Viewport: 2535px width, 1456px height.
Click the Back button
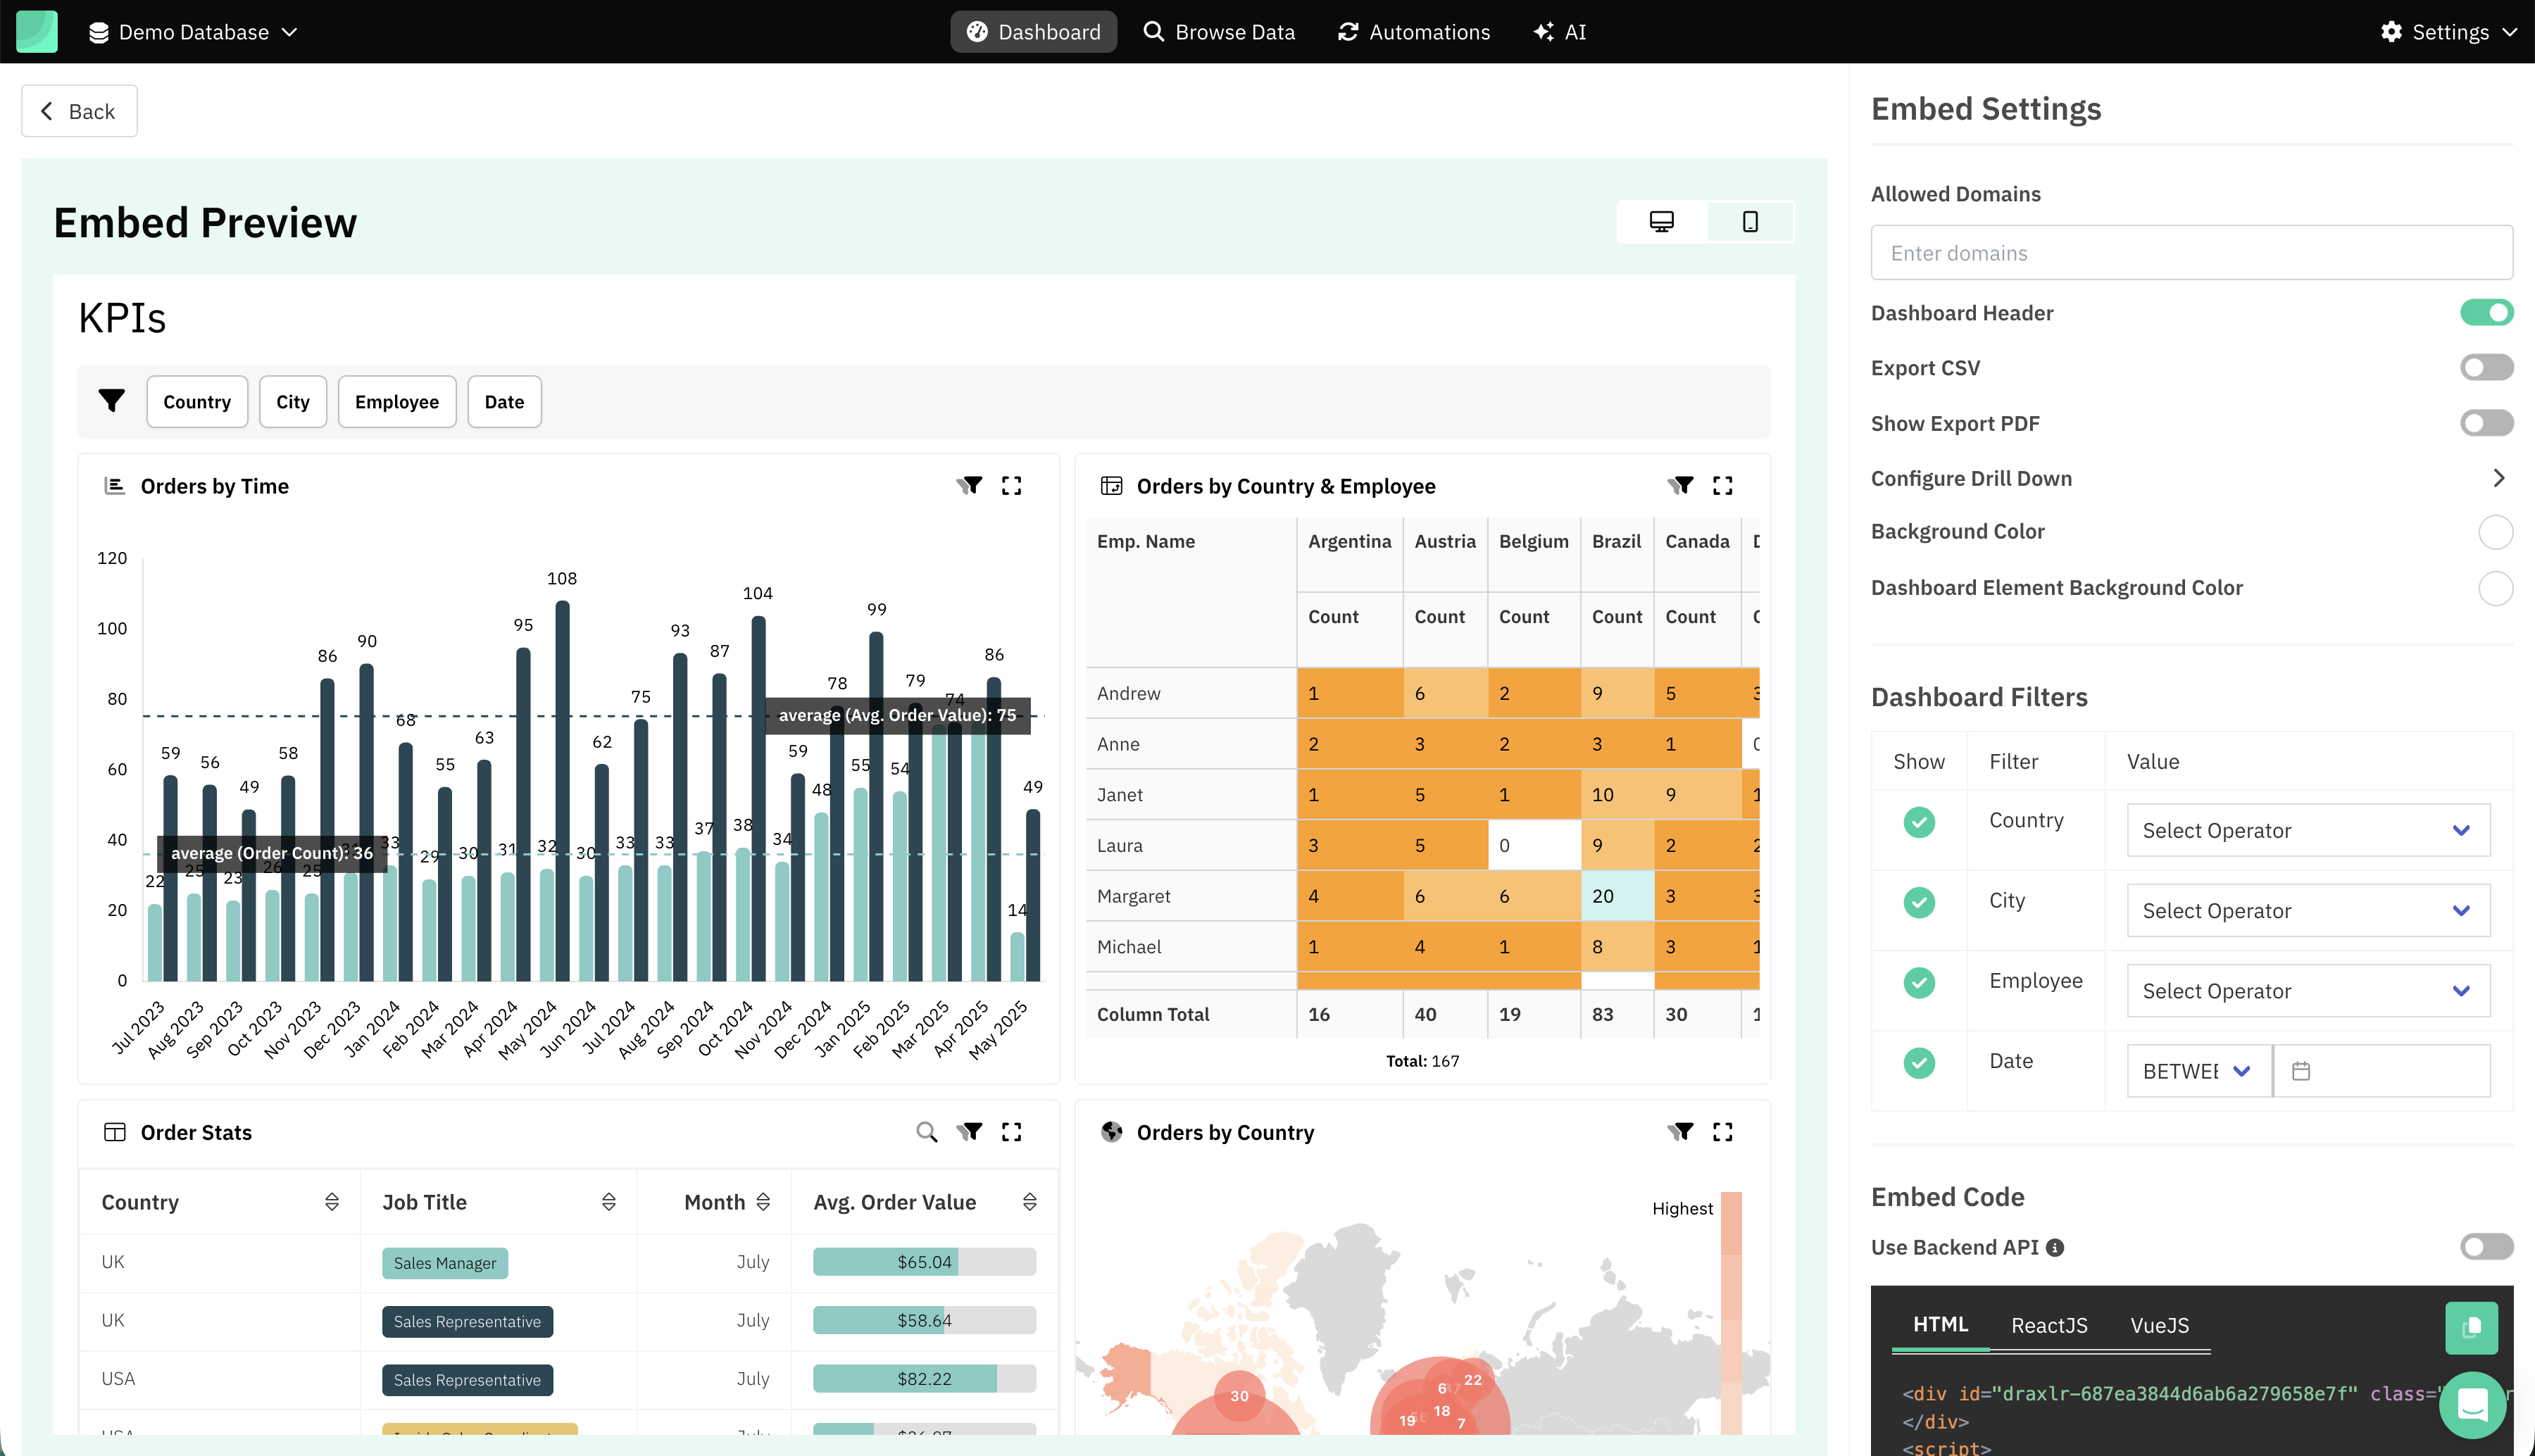pos(79,111)
